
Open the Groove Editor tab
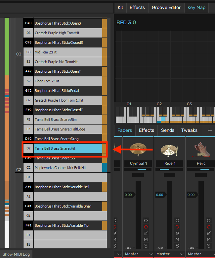point(166,7)
